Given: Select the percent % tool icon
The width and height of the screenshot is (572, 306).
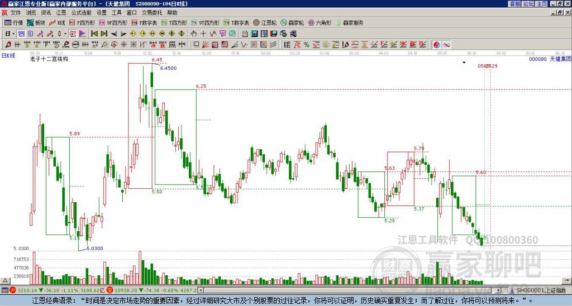Looking at the screenshot, I should pos(307,45).
